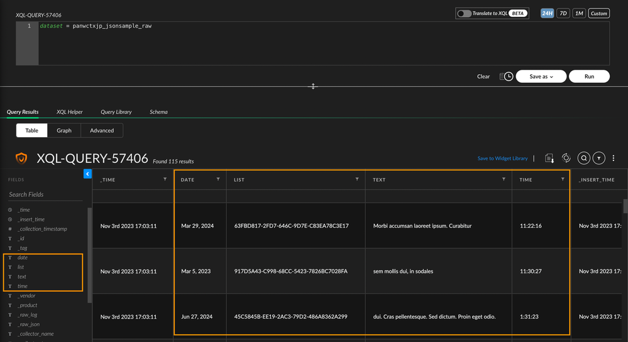Switch to the XQL Helper tab
Image resolution: width=628 pixels, height=342 pixels.
[x=69, y=112]
